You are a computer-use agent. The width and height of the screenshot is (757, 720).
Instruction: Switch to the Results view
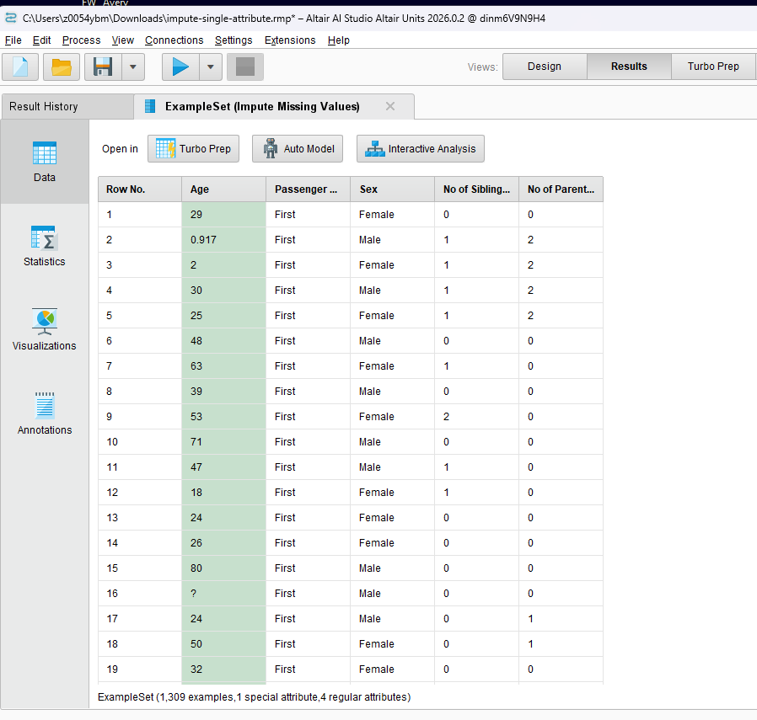[x=629, y=67]
